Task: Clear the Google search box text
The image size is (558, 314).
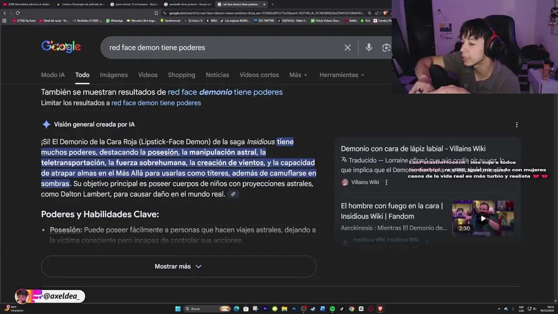Action: click(347, 48)
